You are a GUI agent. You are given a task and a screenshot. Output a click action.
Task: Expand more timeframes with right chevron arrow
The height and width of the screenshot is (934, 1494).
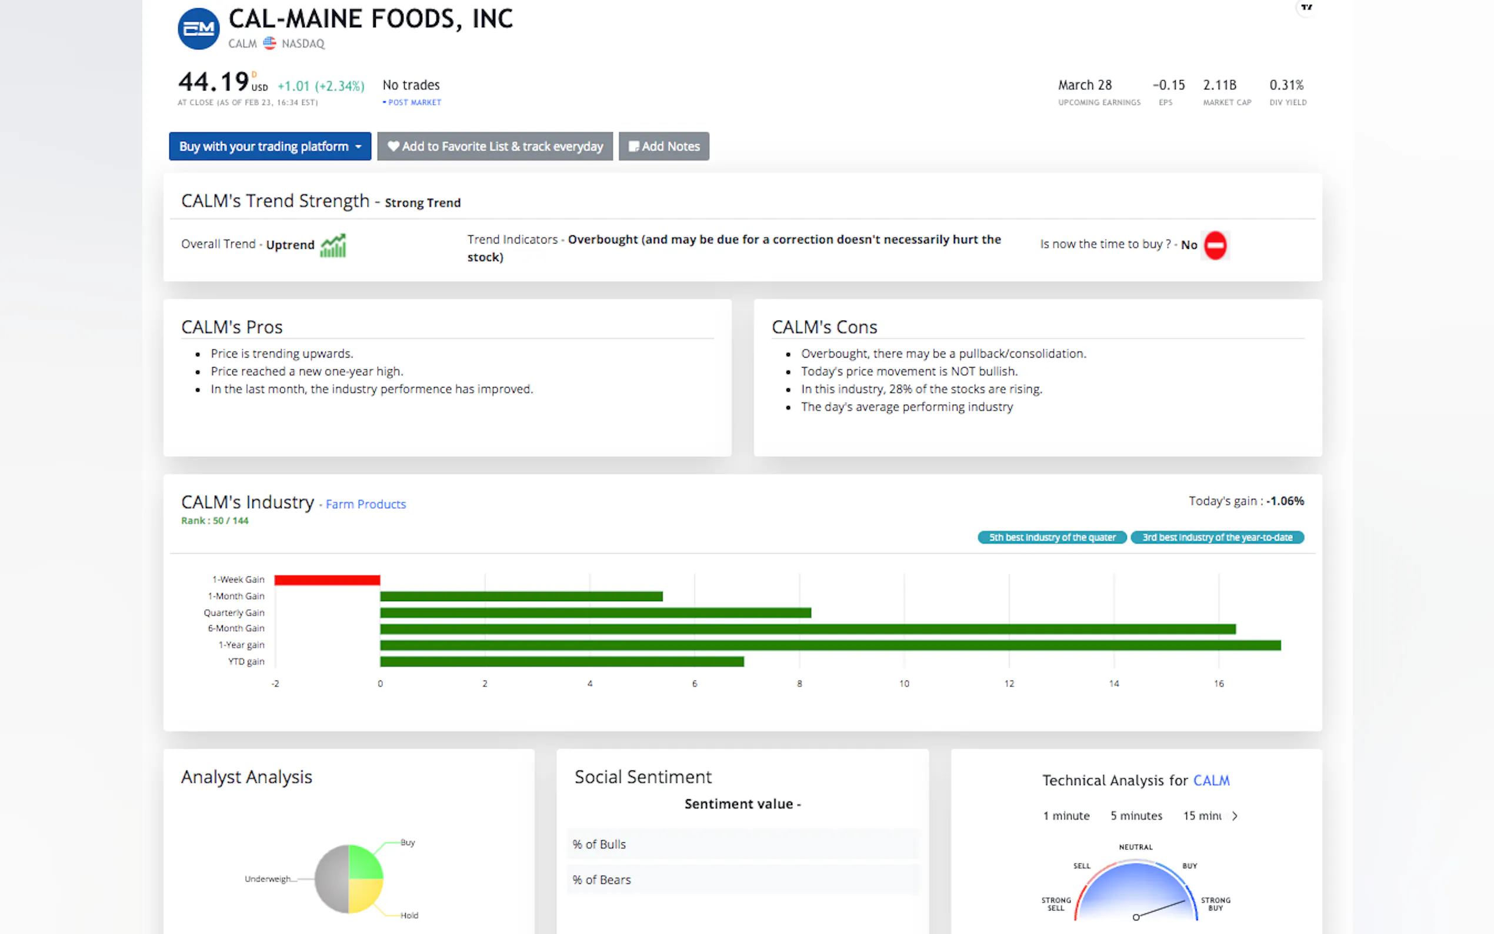(1234, 816)
